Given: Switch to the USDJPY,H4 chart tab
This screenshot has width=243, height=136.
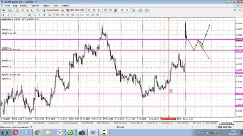Looking at the screenshot, I should coord(152,123).
